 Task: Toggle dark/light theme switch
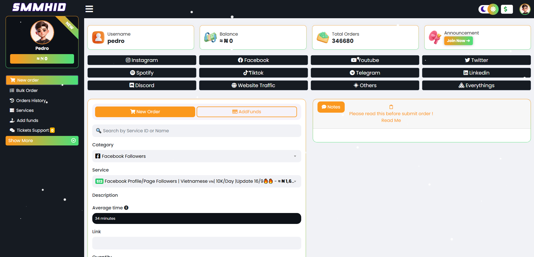[x=488, y=9]
